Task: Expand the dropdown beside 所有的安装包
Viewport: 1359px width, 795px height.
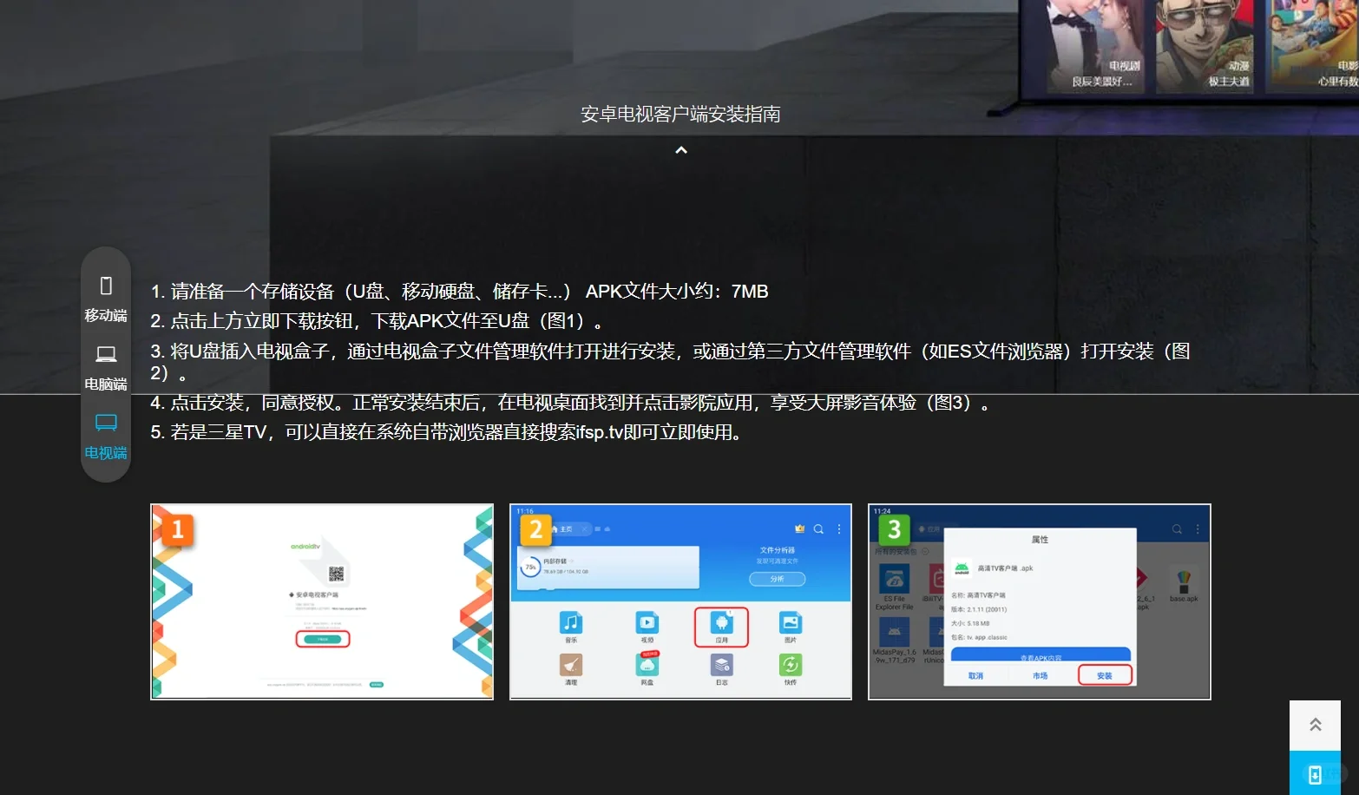Action: pyautogui.click(x=924, y=551)
